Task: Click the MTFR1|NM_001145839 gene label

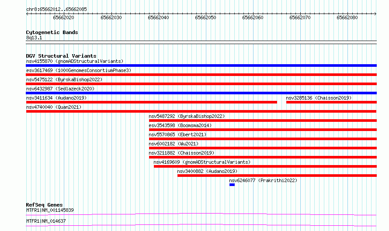Action: point(50,210)
